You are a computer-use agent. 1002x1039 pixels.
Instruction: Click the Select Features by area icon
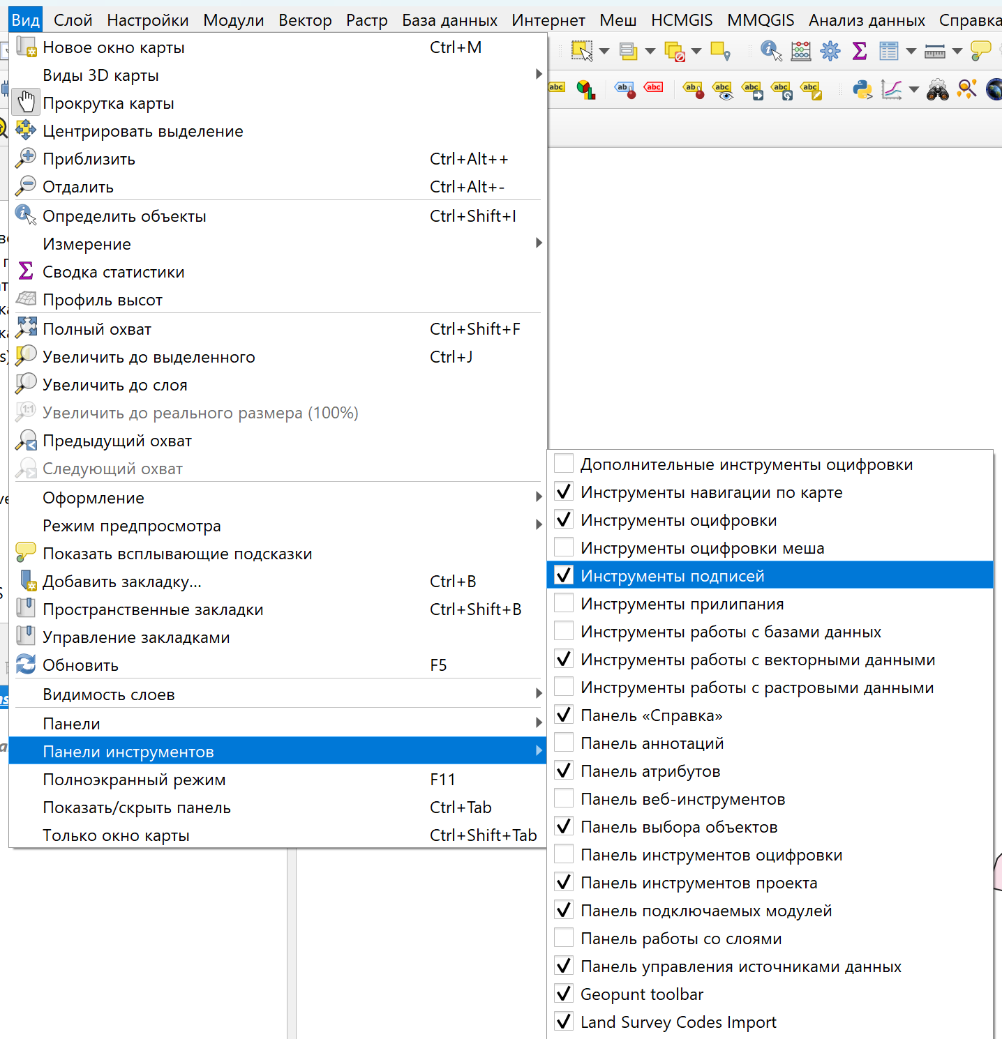[582, 51]
